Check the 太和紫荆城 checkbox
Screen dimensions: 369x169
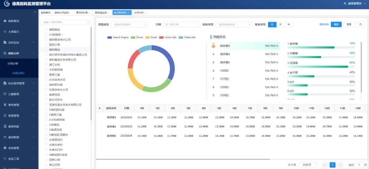(46, 70)
